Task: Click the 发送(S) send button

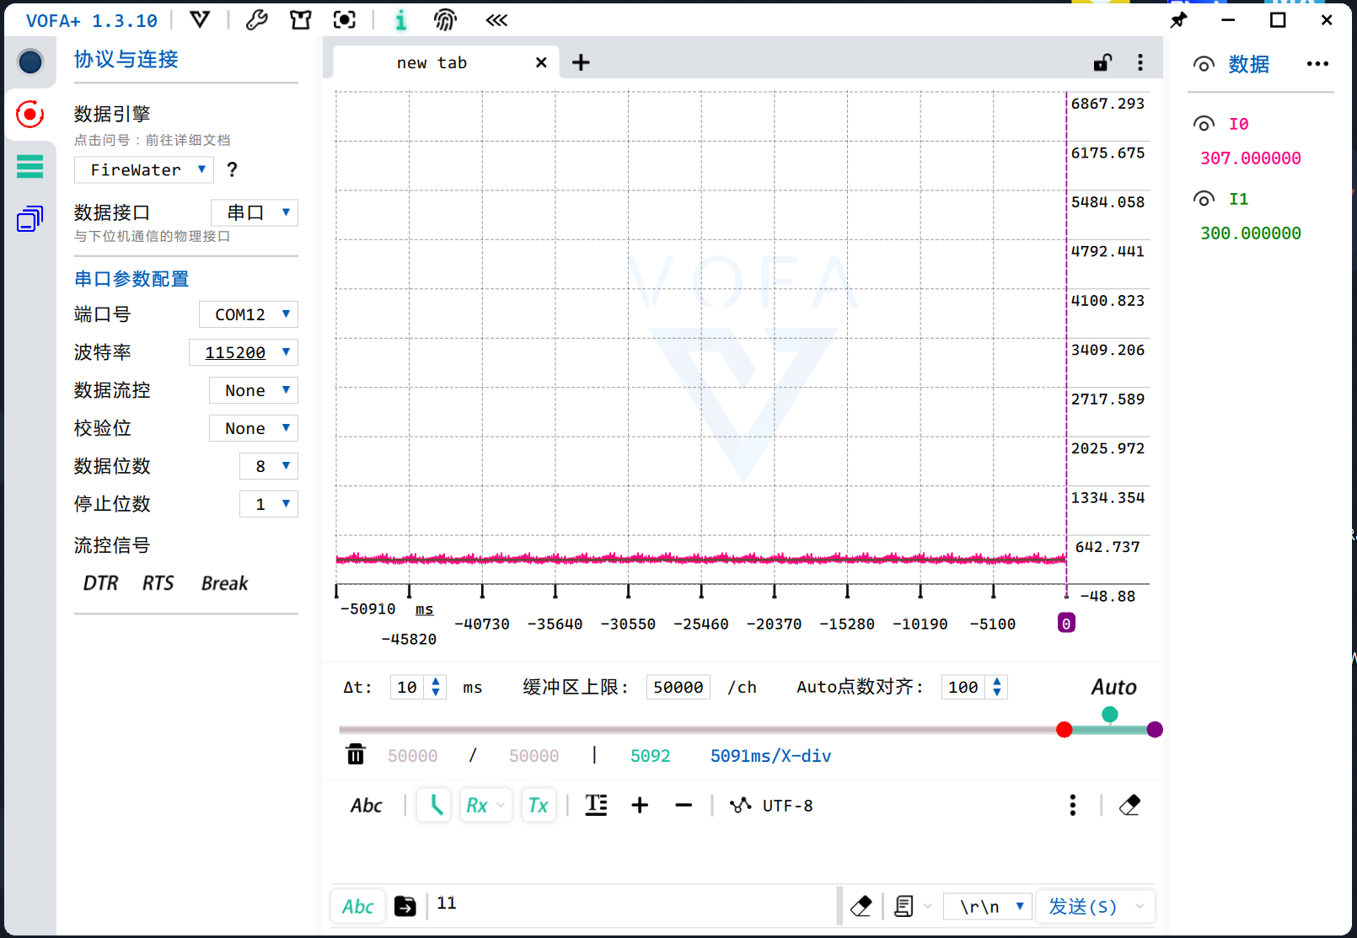Action: 1081,906
